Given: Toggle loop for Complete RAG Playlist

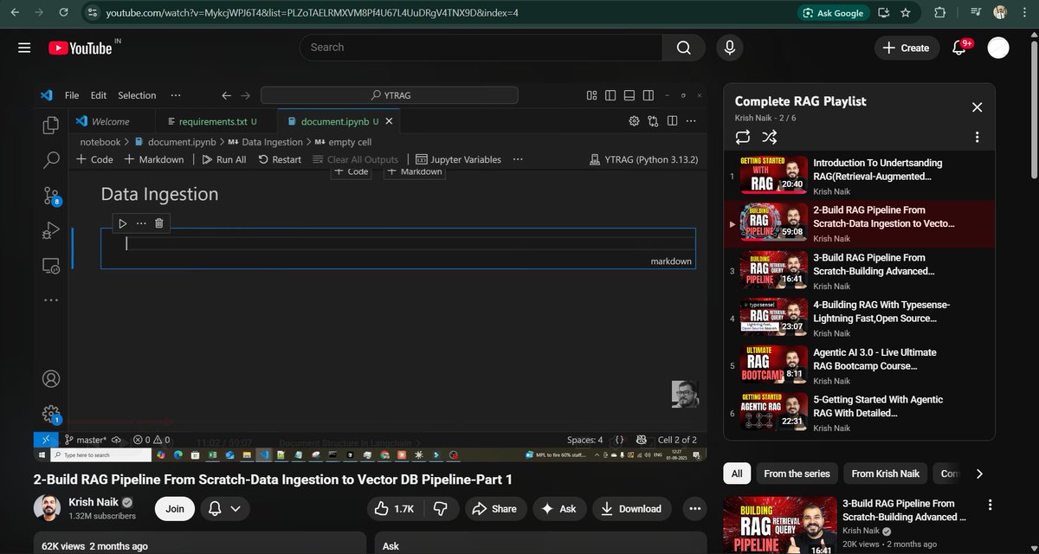Looking at the screenshot, I should click(x=742, y=136).
